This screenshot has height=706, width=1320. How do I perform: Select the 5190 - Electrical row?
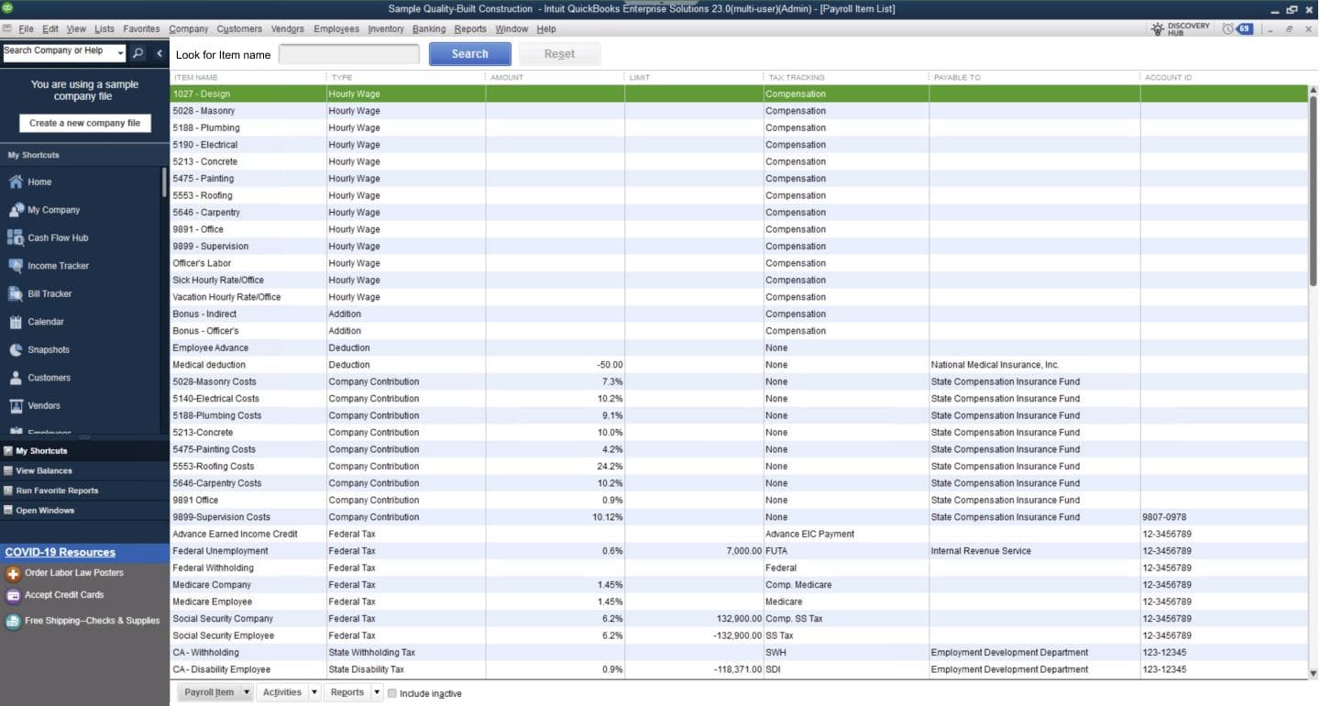(x=739, y=145)
